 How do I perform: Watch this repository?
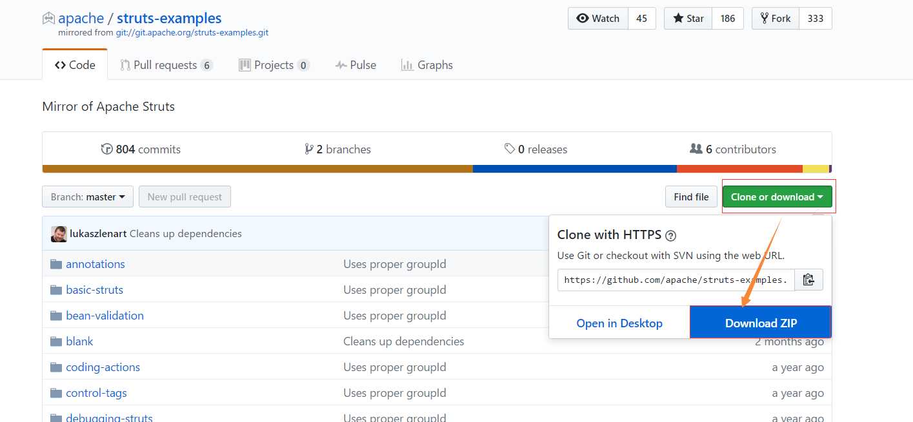[x=597, y=19]
